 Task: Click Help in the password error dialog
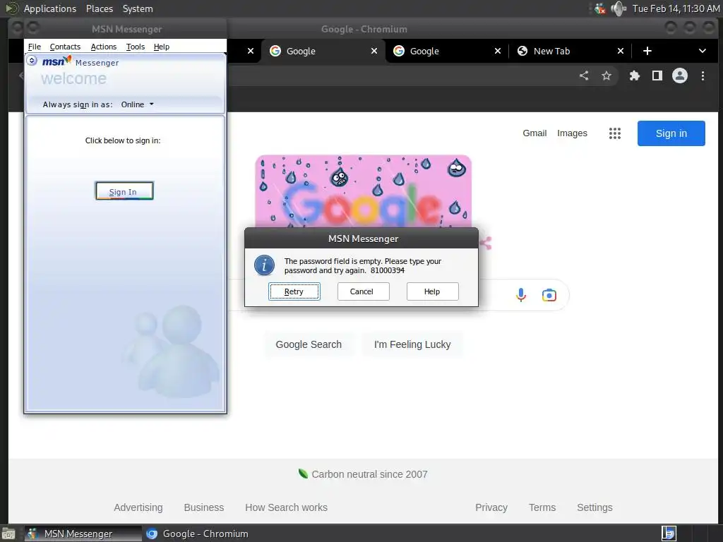[433, 291]
